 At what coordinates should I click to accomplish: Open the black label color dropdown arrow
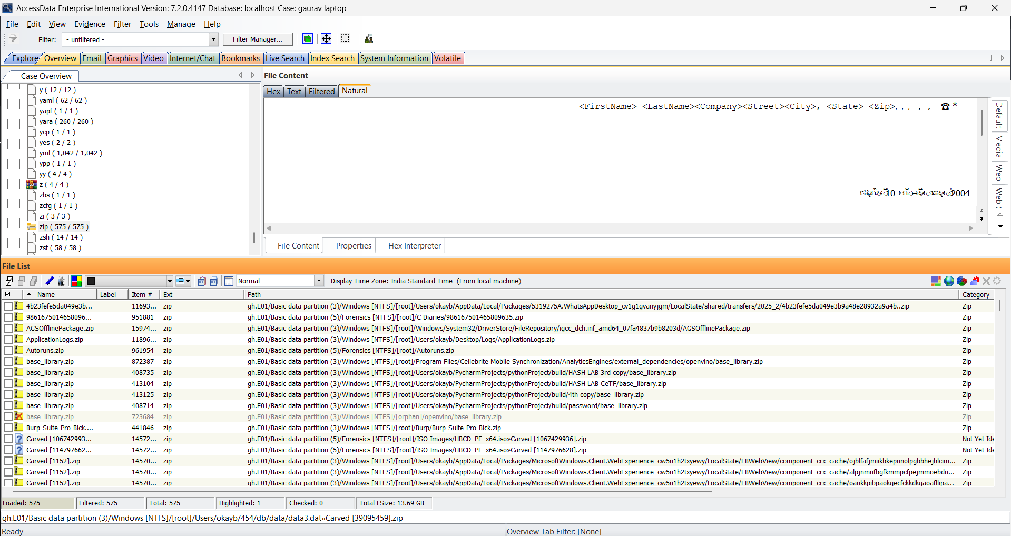pyautogui.click(x=170, y=281)
